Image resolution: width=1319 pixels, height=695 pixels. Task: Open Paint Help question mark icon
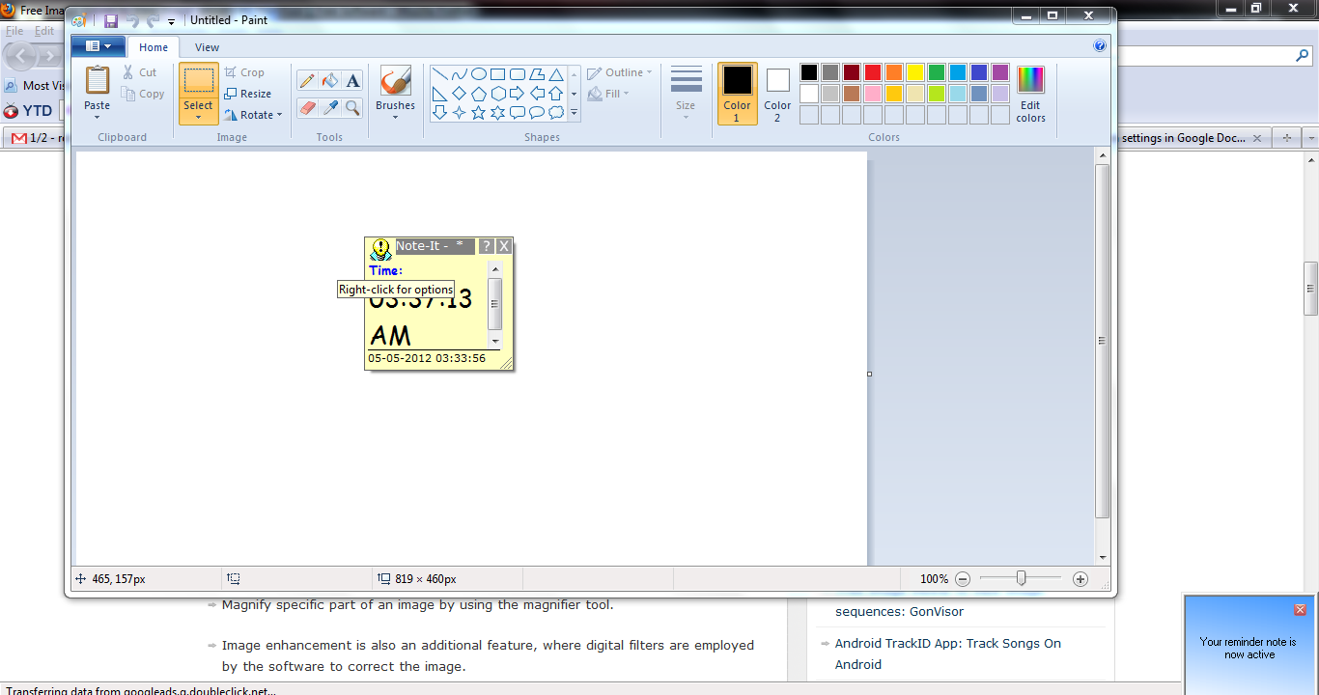[x=1100, y=45]
